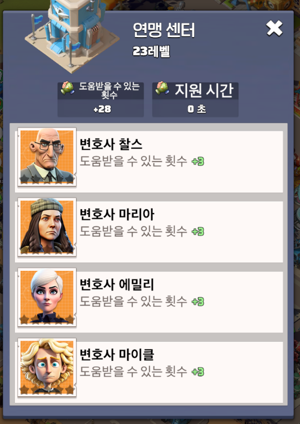Click the 변호사 찰스 name text
300x424 pixels.
click(111, 144)
